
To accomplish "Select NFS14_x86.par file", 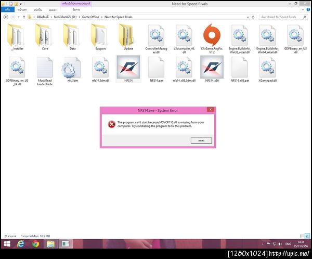I will tap(240, 69).
